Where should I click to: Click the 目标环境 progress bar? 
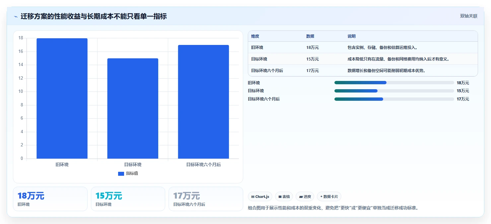click(x=394, y=91)
